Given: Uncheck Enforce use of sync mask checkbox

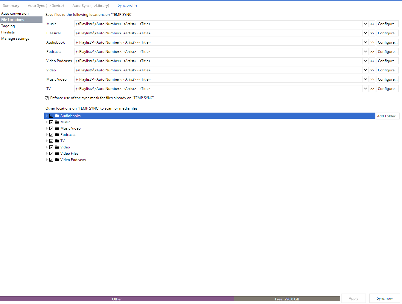Looking at the screenshot, I should [47, 98].
